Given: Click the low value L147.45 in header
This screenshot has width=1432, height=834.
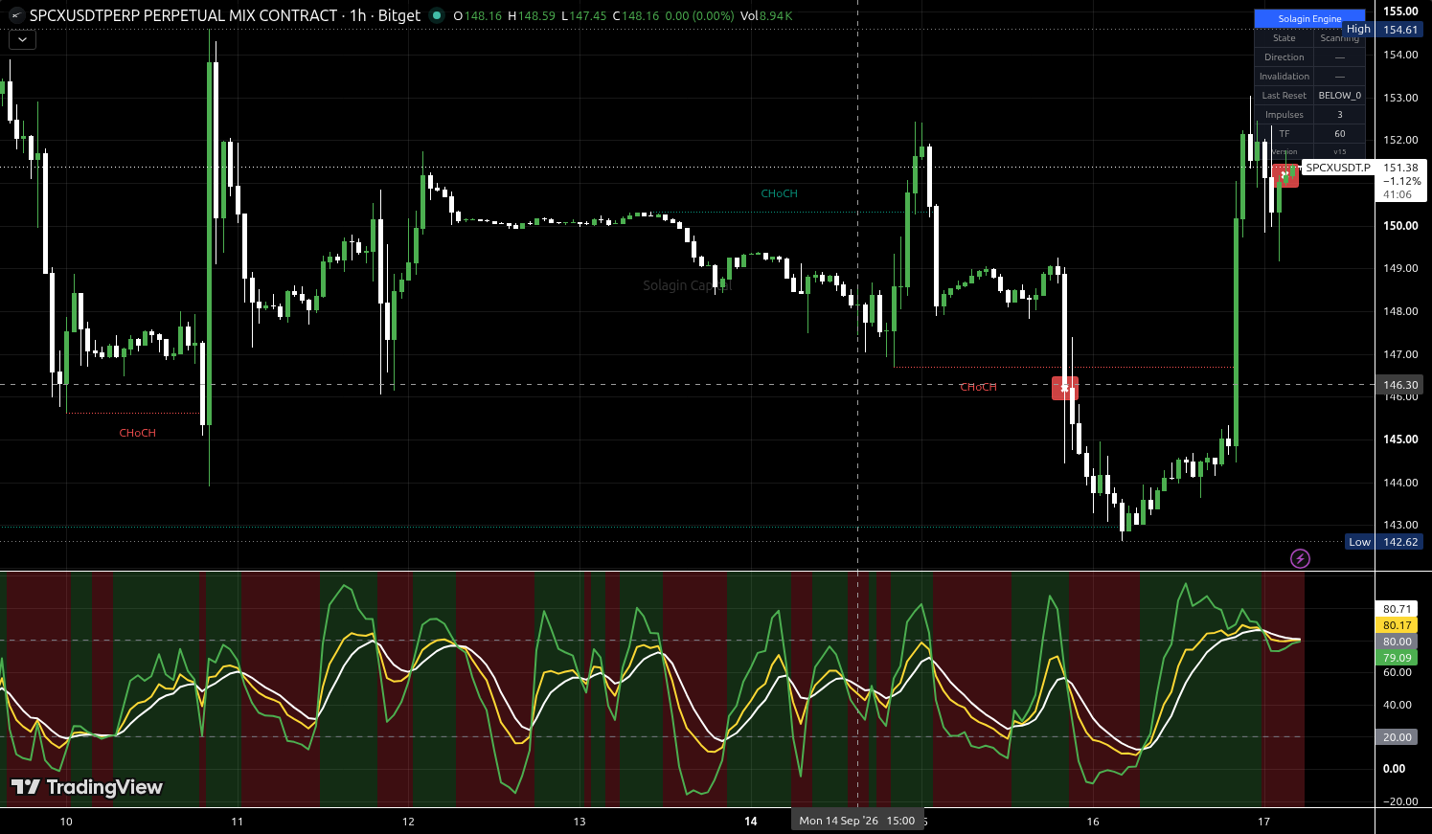Looking at the screenshot, I should (582, 16).
